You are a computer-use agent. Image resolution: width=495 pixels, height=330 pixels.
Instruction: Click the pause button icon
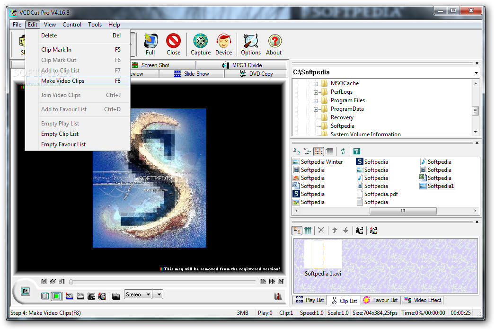45,296
